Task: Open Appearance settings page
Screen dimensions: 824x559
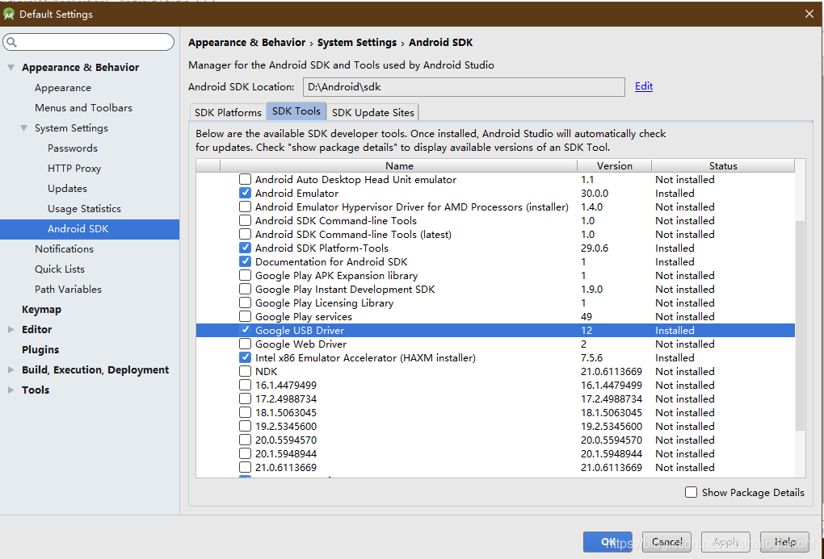Action: 62,88
